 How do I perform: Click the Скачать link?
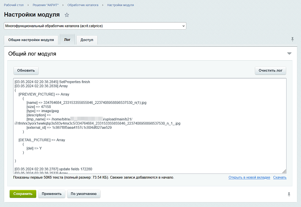pos(280,177)
